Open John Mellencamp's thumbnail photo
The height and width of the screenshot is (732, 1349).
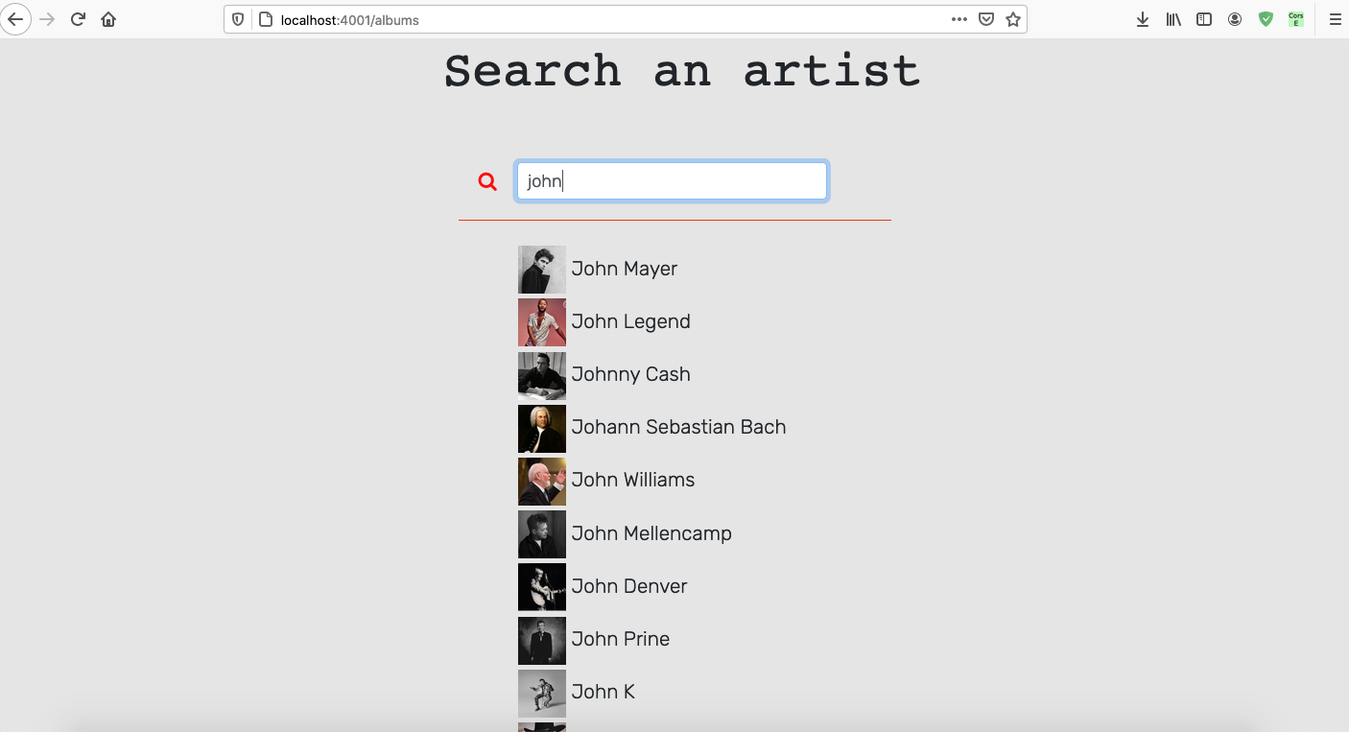click(x=542, y=534)
